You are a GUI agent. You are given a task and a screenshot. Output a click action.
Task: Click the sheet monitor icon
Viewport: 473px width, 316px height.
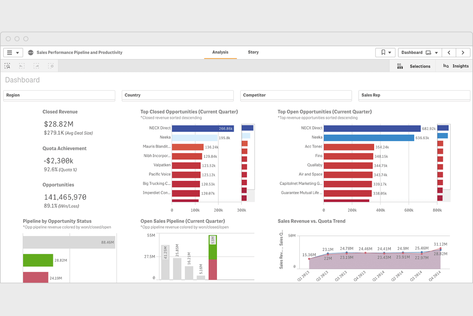(x=429, y=53)
